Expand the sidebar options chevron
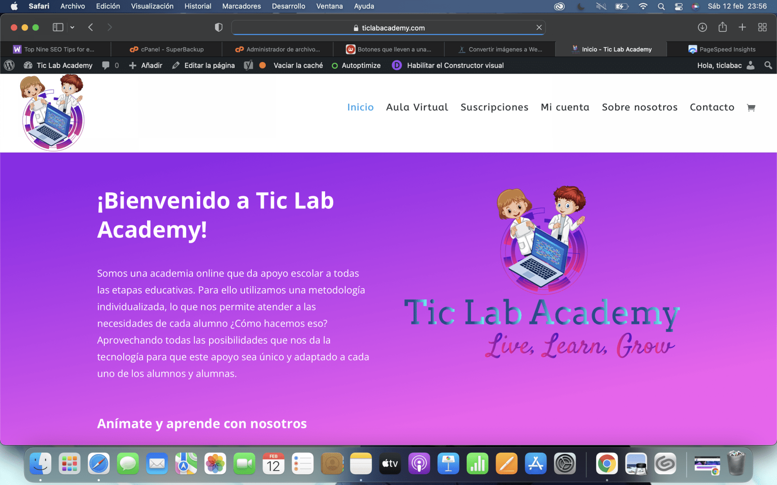This screenshot has height=485, width=777. pos(72,27)
